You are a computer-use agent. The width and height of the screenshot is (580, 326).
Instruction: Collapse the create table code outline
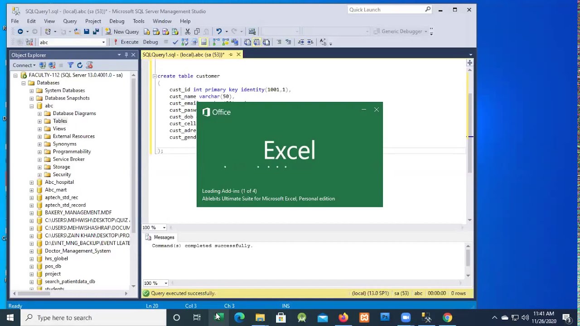tap(155, 76)
